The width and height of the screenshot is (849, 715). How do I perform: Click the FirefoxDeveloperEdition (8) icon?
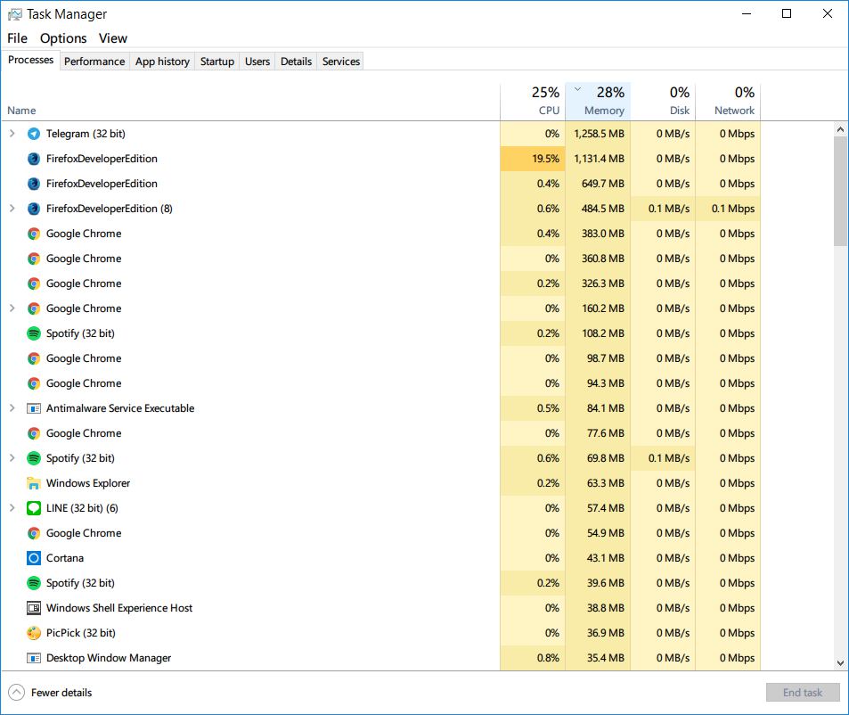[34, 209]
